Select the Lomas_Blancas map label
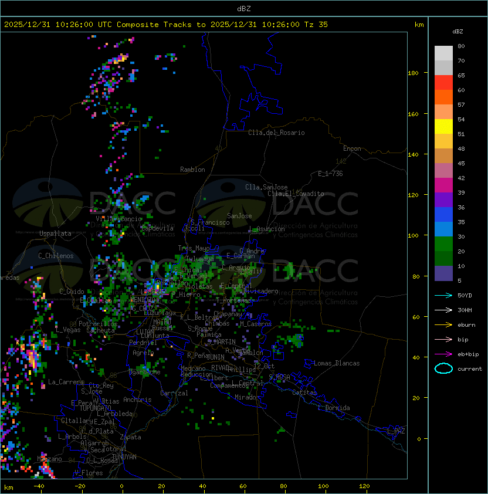This screenshot has height=494, width=488. pos(337,363)
